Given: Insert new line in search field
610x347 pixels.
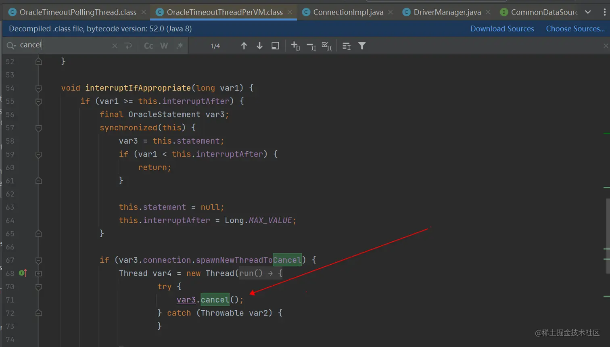Looking at the screenshot, I should tap(128, 46).
